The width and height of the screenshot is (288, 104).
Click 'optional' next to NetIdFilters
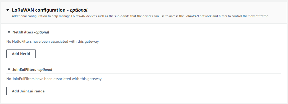42,32
